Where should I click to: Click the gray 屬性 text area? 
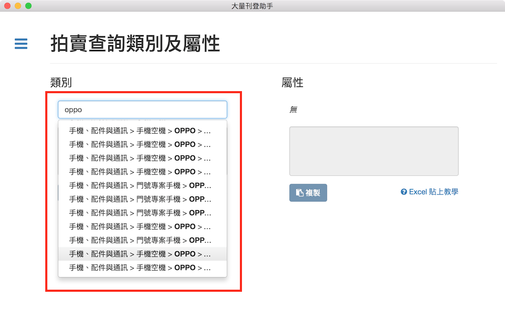coord(373,151)
